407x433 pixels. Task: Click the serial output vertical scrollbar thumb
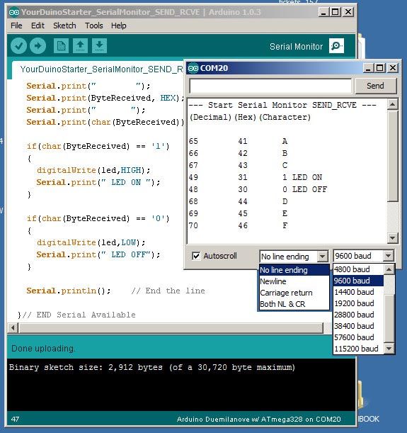click(x=392, y=156)
